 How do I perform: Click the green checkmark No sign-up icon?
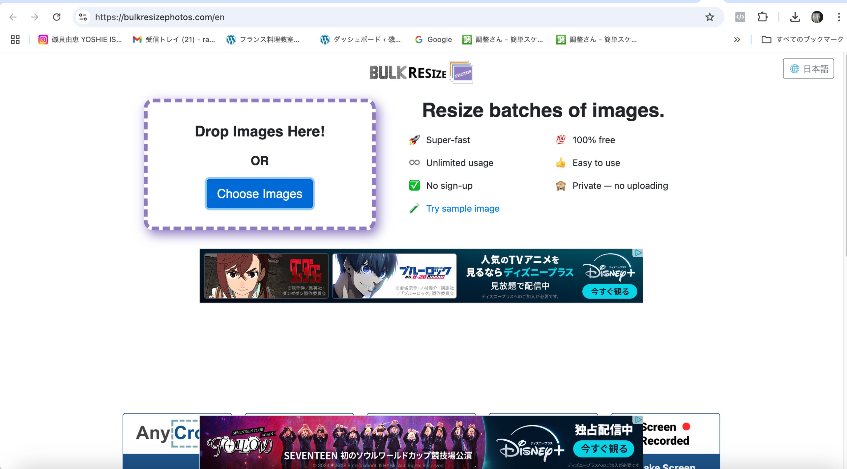[414, 186]
